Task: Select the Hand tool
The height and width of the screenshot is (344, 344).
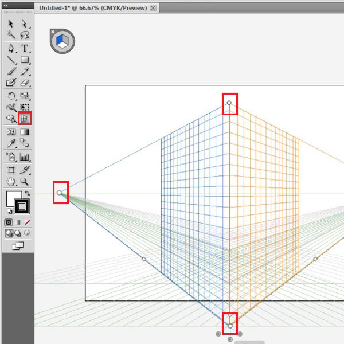Action: pos(11,182)
